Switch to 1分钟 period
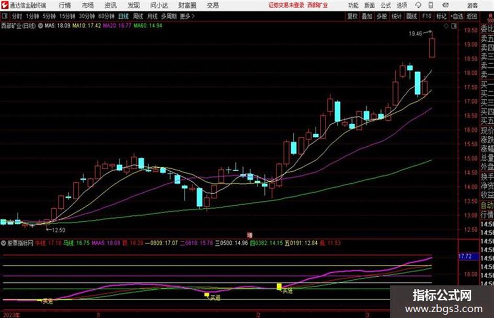The width and height of the screenshot is (494, 318). [x=32, y=16]
